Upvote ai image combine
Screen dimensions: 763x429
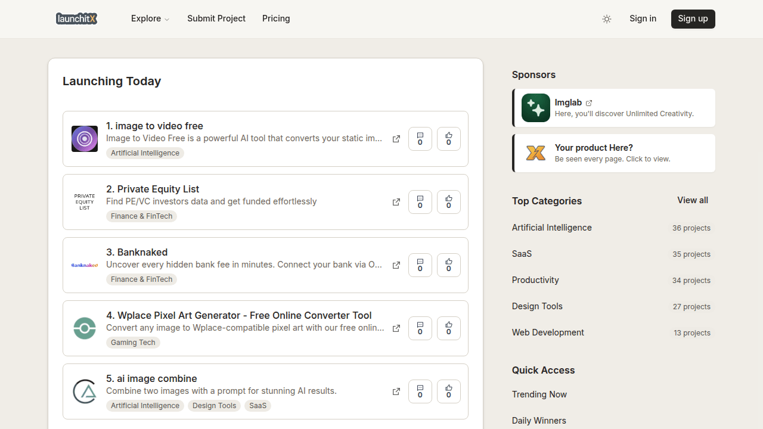click(449, 391)
